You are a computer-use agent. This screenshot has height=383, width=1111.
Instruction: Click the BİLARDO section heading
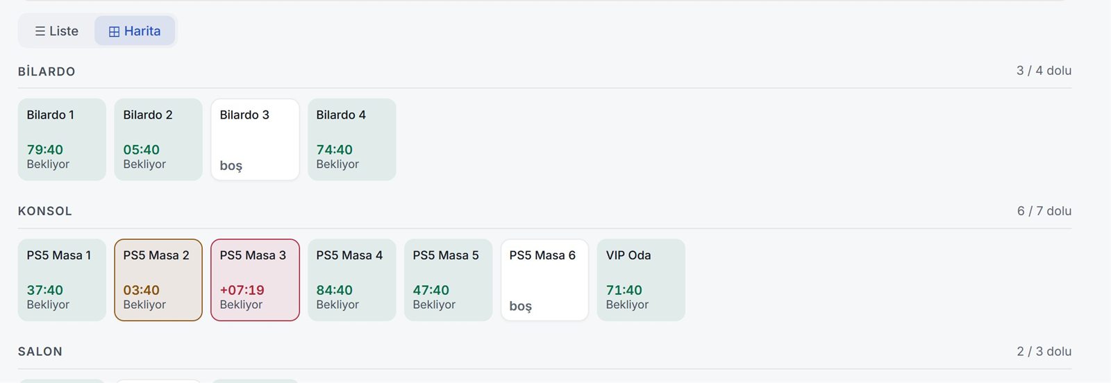pyautogui.click(x=47, y=71)
